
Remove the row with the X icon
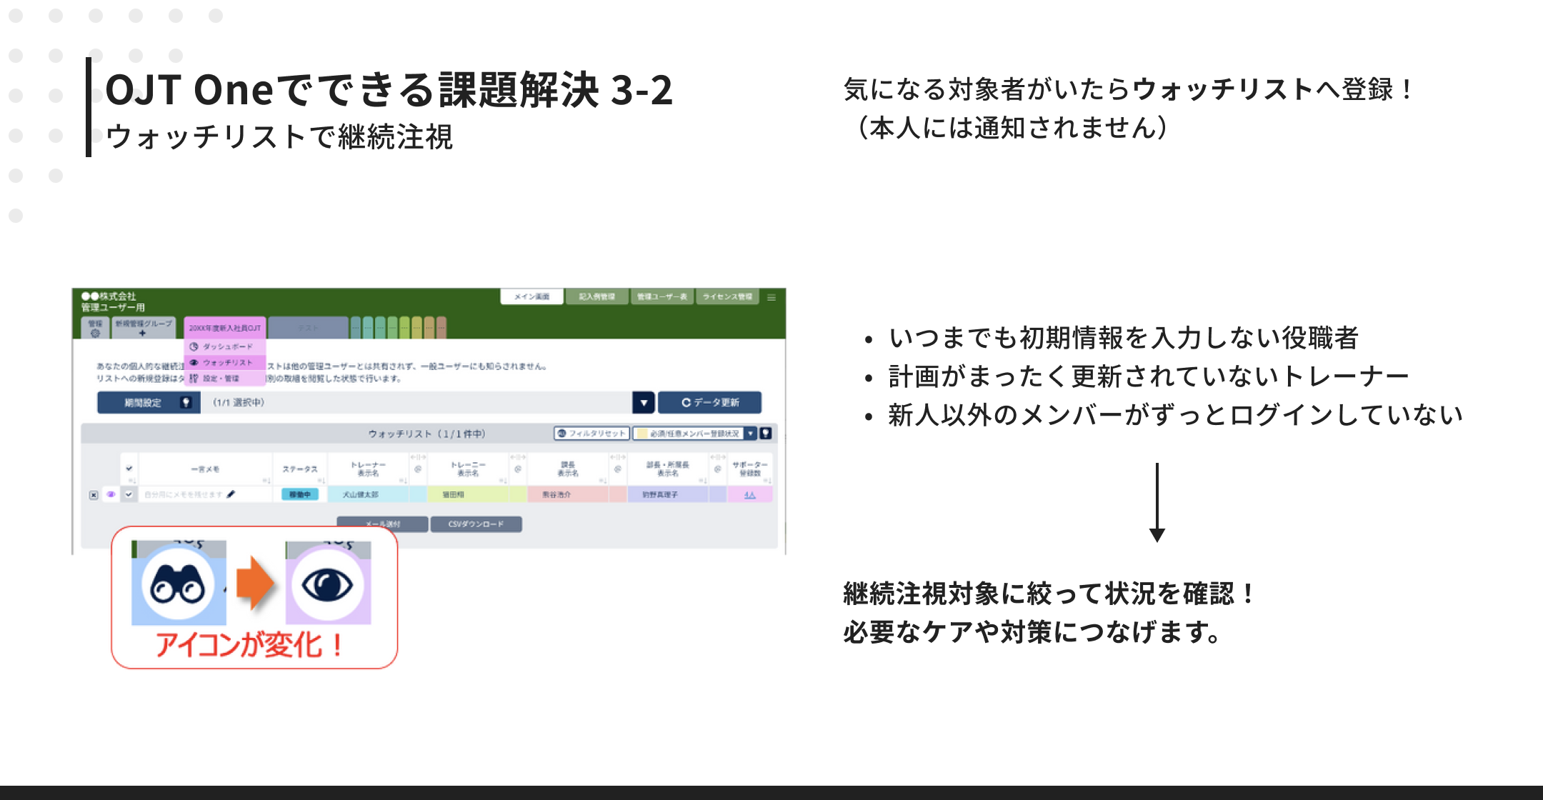pos(94,494)
